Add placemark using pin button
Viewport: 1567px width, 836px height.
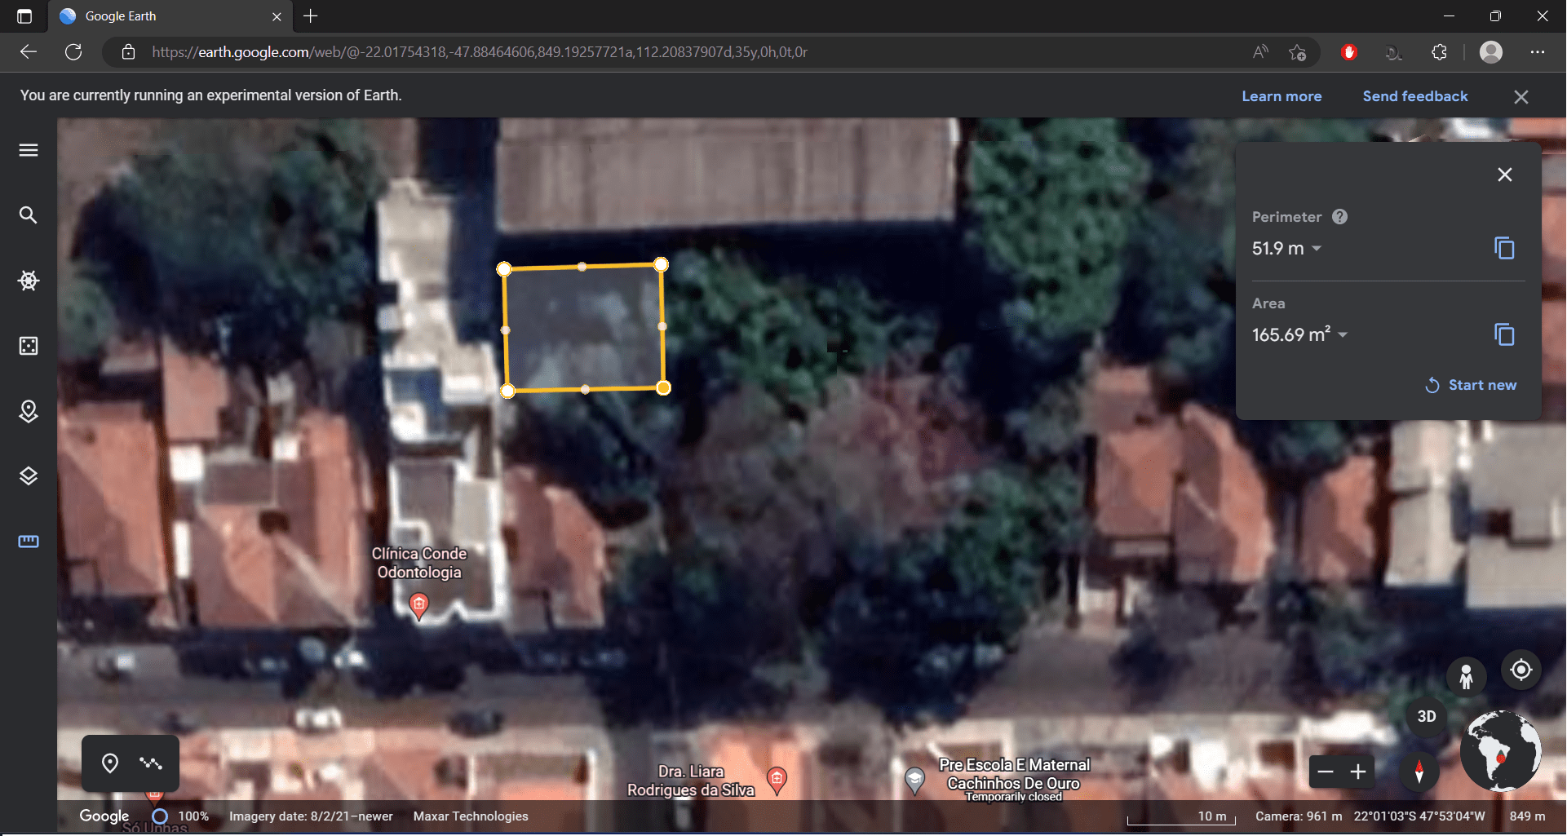110,763
